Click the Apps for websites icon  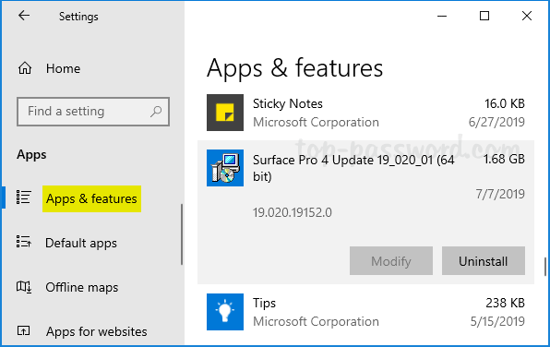(x=23, y=330)
